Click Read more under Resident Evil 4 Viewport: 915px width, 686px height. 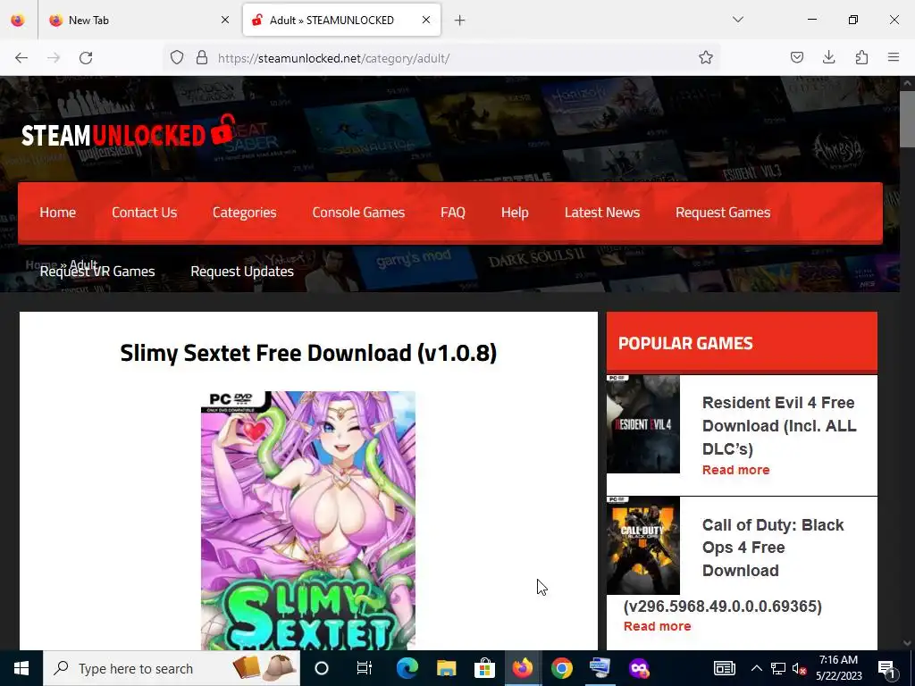tap(736, 470)
